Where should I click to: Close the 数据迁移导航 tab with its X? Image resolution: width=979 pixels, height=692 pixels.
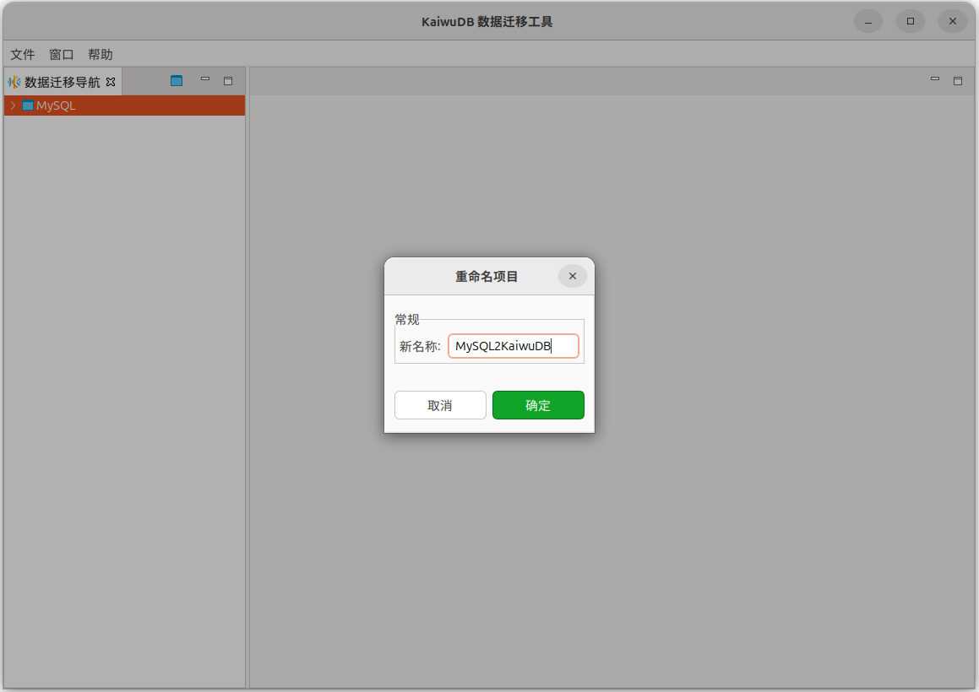point(111,82)
